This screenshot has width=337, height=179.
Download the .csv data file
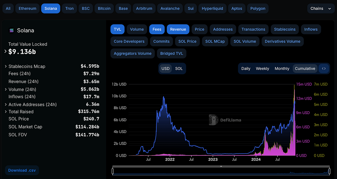[22, 170]
